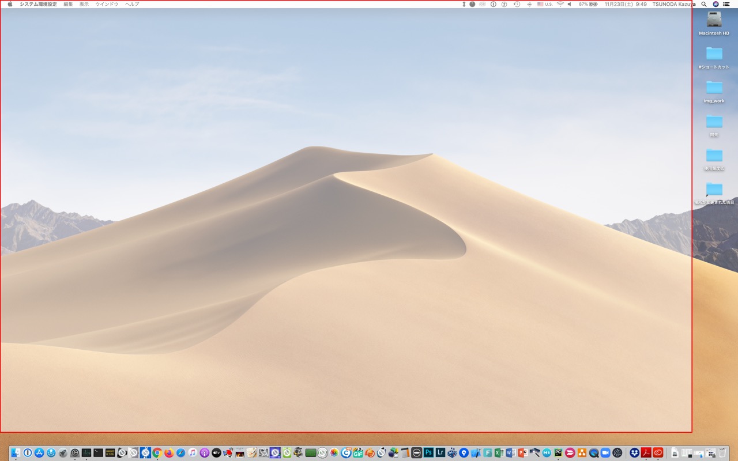
Task: Open the ウインドウ menu
Action: pos(107,4)
